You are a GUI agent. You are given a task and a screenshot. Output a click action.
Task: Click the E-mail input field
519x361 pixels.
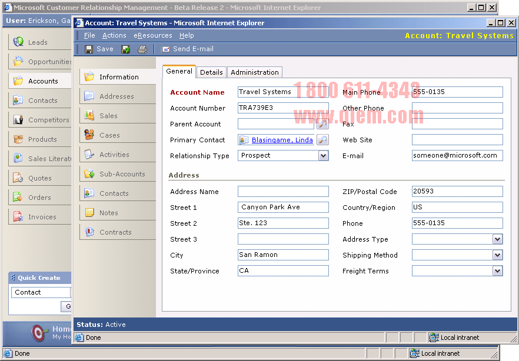pyautogui.click(x=457, y=155)
